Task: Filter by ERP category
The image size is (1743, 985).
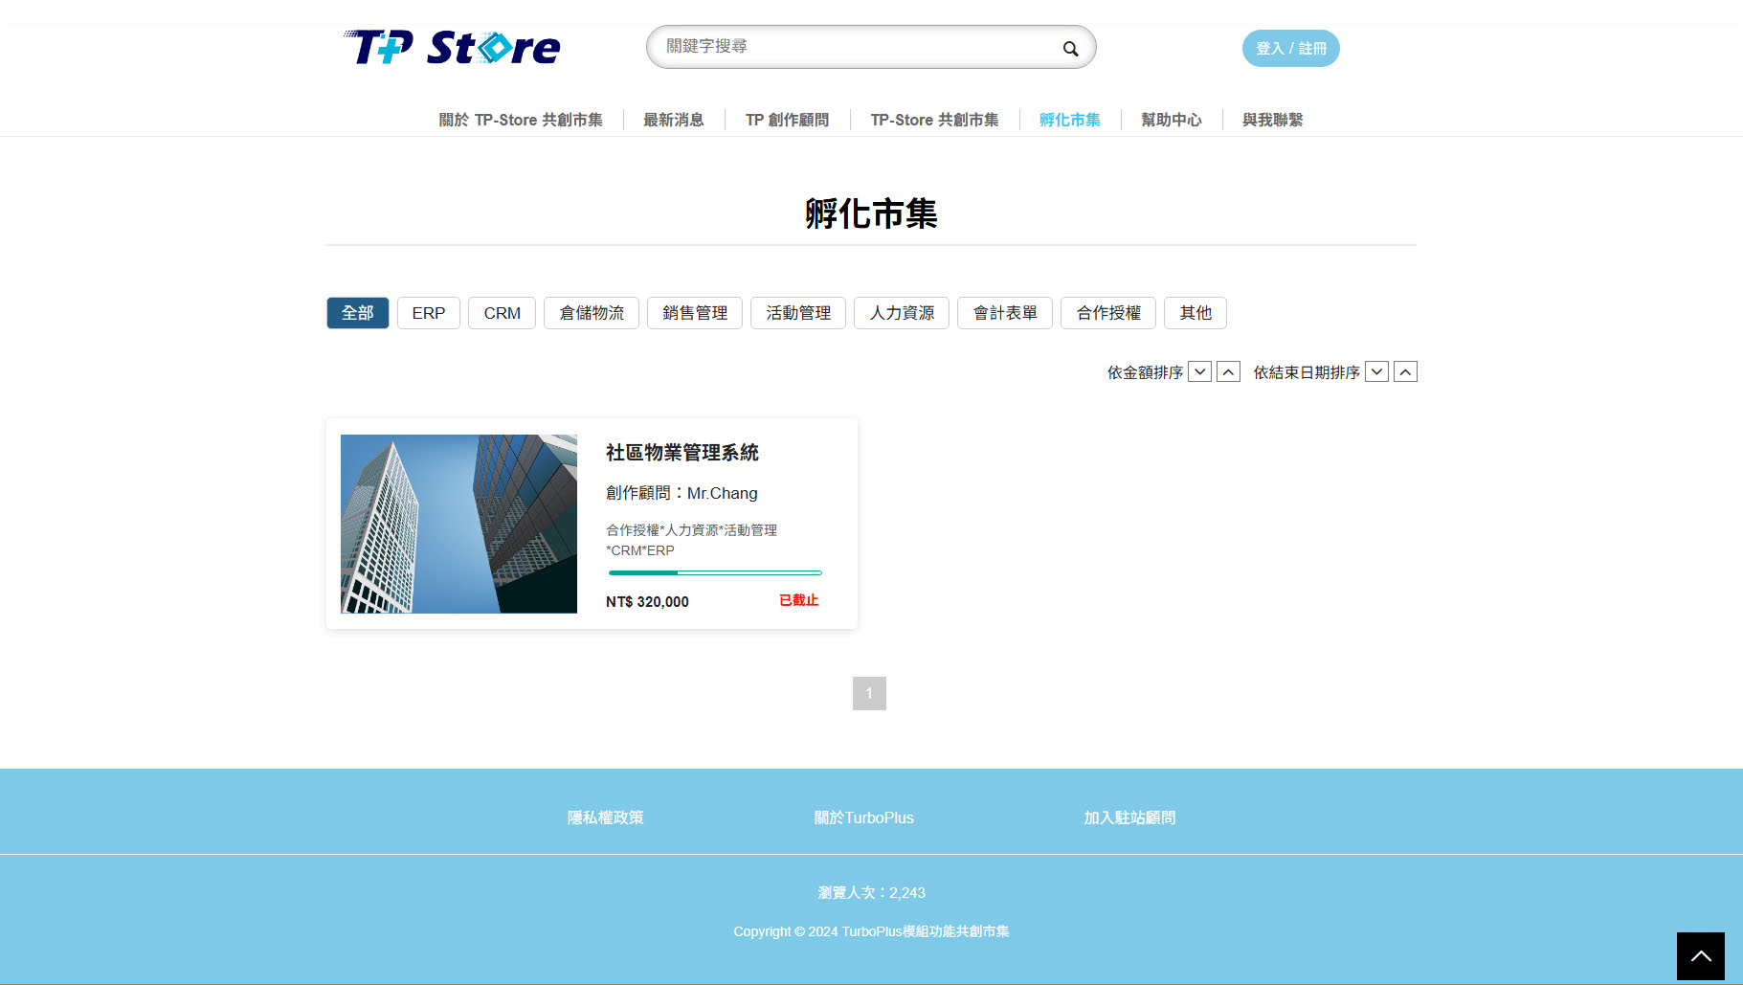Action: pos(429,313)
